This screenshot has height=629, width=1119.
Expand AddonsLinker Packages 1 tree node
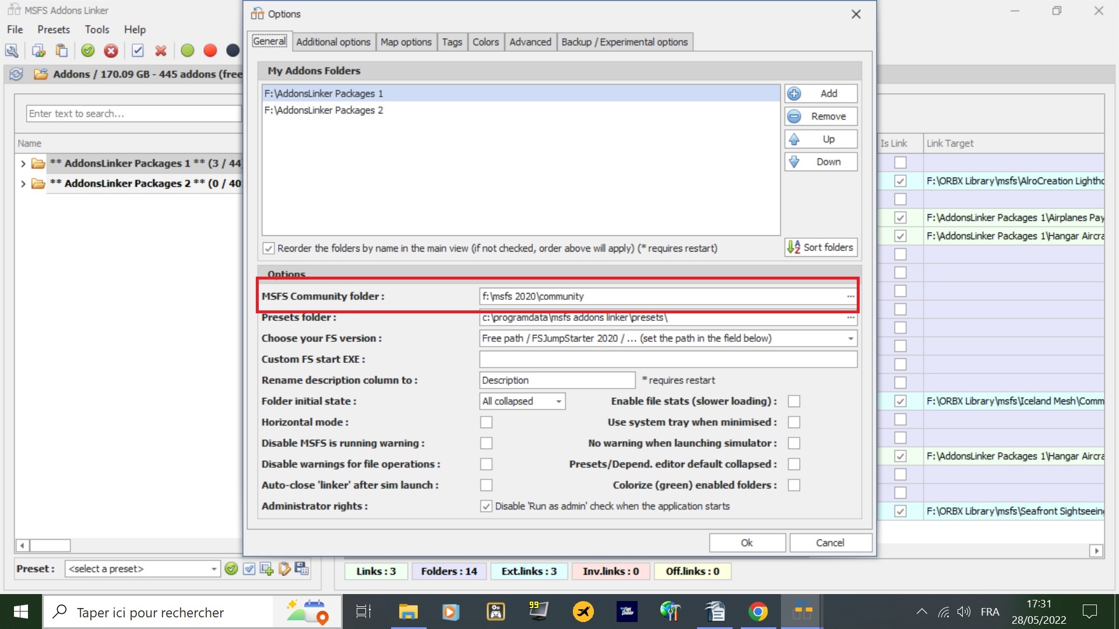point(23,164)
